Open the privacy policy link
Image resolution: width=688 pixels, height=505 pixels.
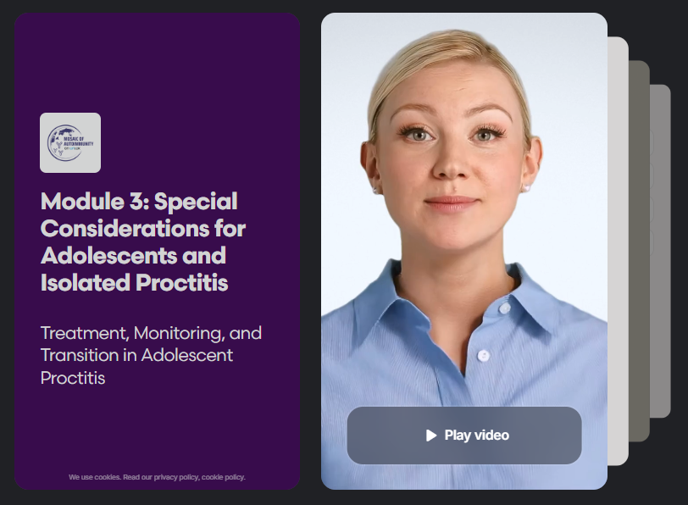pyautogui.click(x=177, y=477)
